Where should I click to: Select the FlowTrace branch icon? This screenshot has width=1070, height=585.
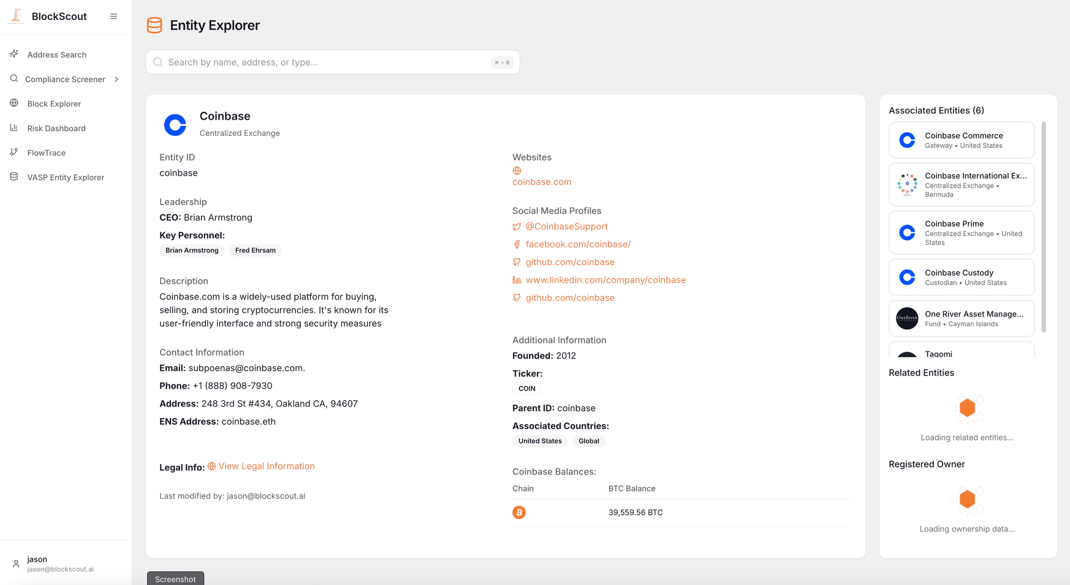[14, 152]
